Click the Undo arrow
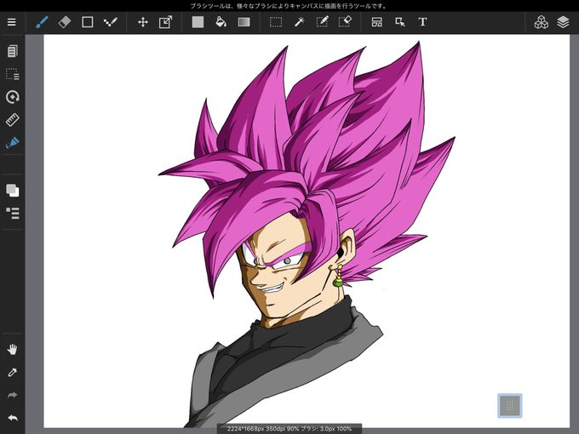This screenshot has width=579, height=434. pos(12,418)
